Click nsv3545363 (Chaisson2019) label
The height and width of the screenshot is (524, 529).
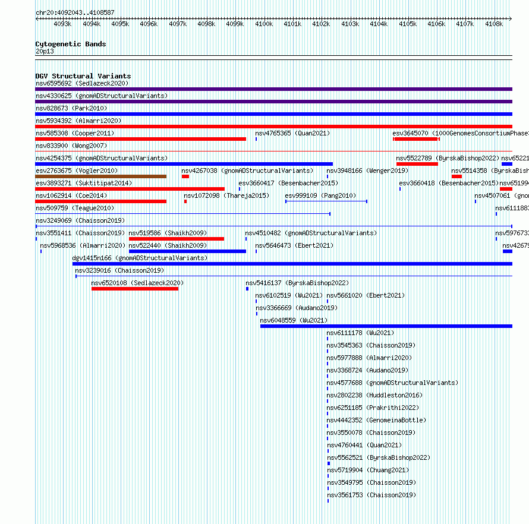[x=371, y=345]
